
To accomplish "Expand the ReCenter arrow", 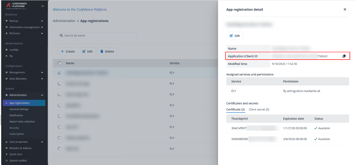I will coord(42,33).
